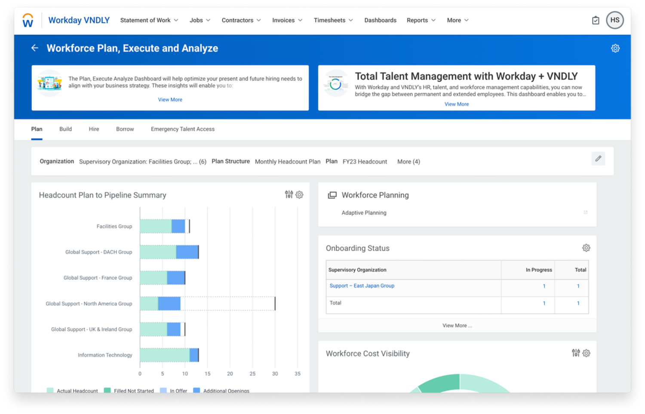Click View More under Onboarding Status
645x414 pixels.
(457, 325)
